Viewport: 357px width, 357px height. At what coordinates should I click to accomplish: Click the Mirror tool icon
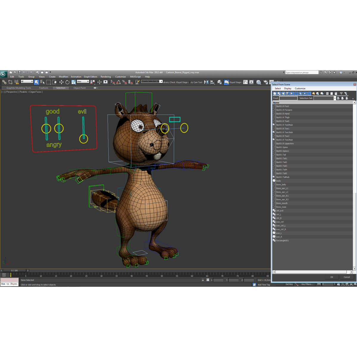click(x=206, y=82)
